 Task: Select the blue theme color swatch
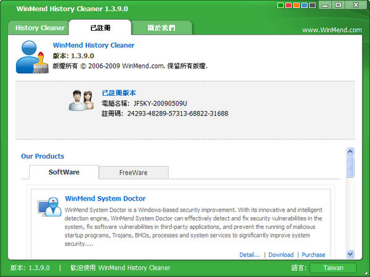click(x=304, y=6)
